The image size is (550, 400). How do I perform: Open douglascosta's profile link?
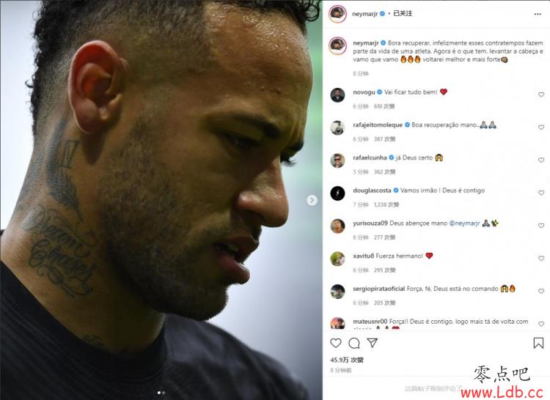[x=372, y=190]
